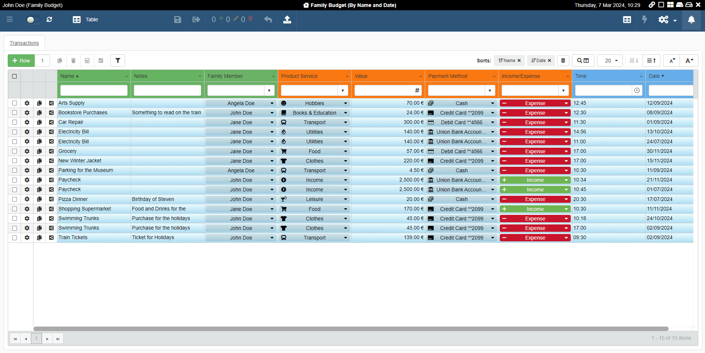Open the Transactions tab
Screen dimensions: 705x353
(24, 43)
